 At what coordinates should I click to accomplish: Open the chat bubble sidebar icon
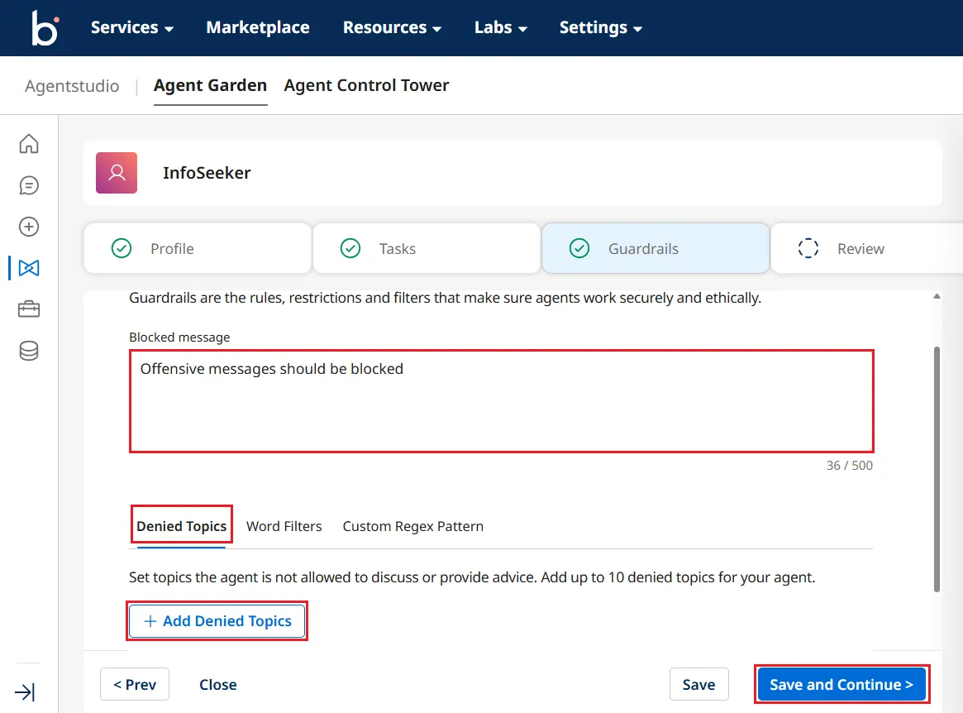pos(29,185)
